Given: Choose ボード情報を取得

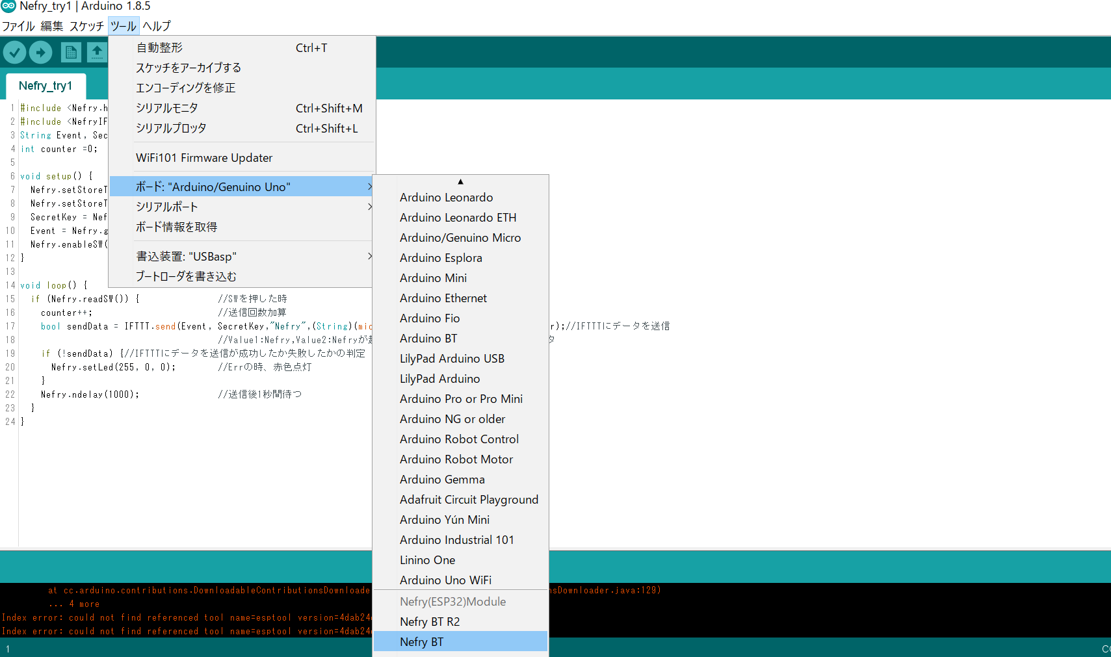Looking at the screenshot, I should click(241, 227).
